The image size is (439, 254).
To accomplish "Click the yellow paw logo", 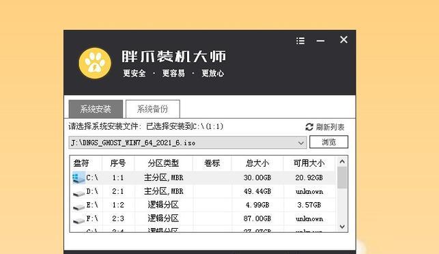I will (95, 63).
